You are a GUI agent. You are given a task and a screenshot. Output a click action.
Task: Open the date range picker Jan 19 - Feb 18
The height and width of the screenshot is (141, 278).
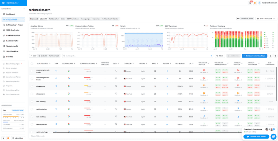266,19
